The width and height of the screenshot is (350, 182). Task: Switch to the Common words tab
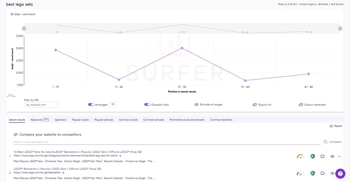pos(128,119)
